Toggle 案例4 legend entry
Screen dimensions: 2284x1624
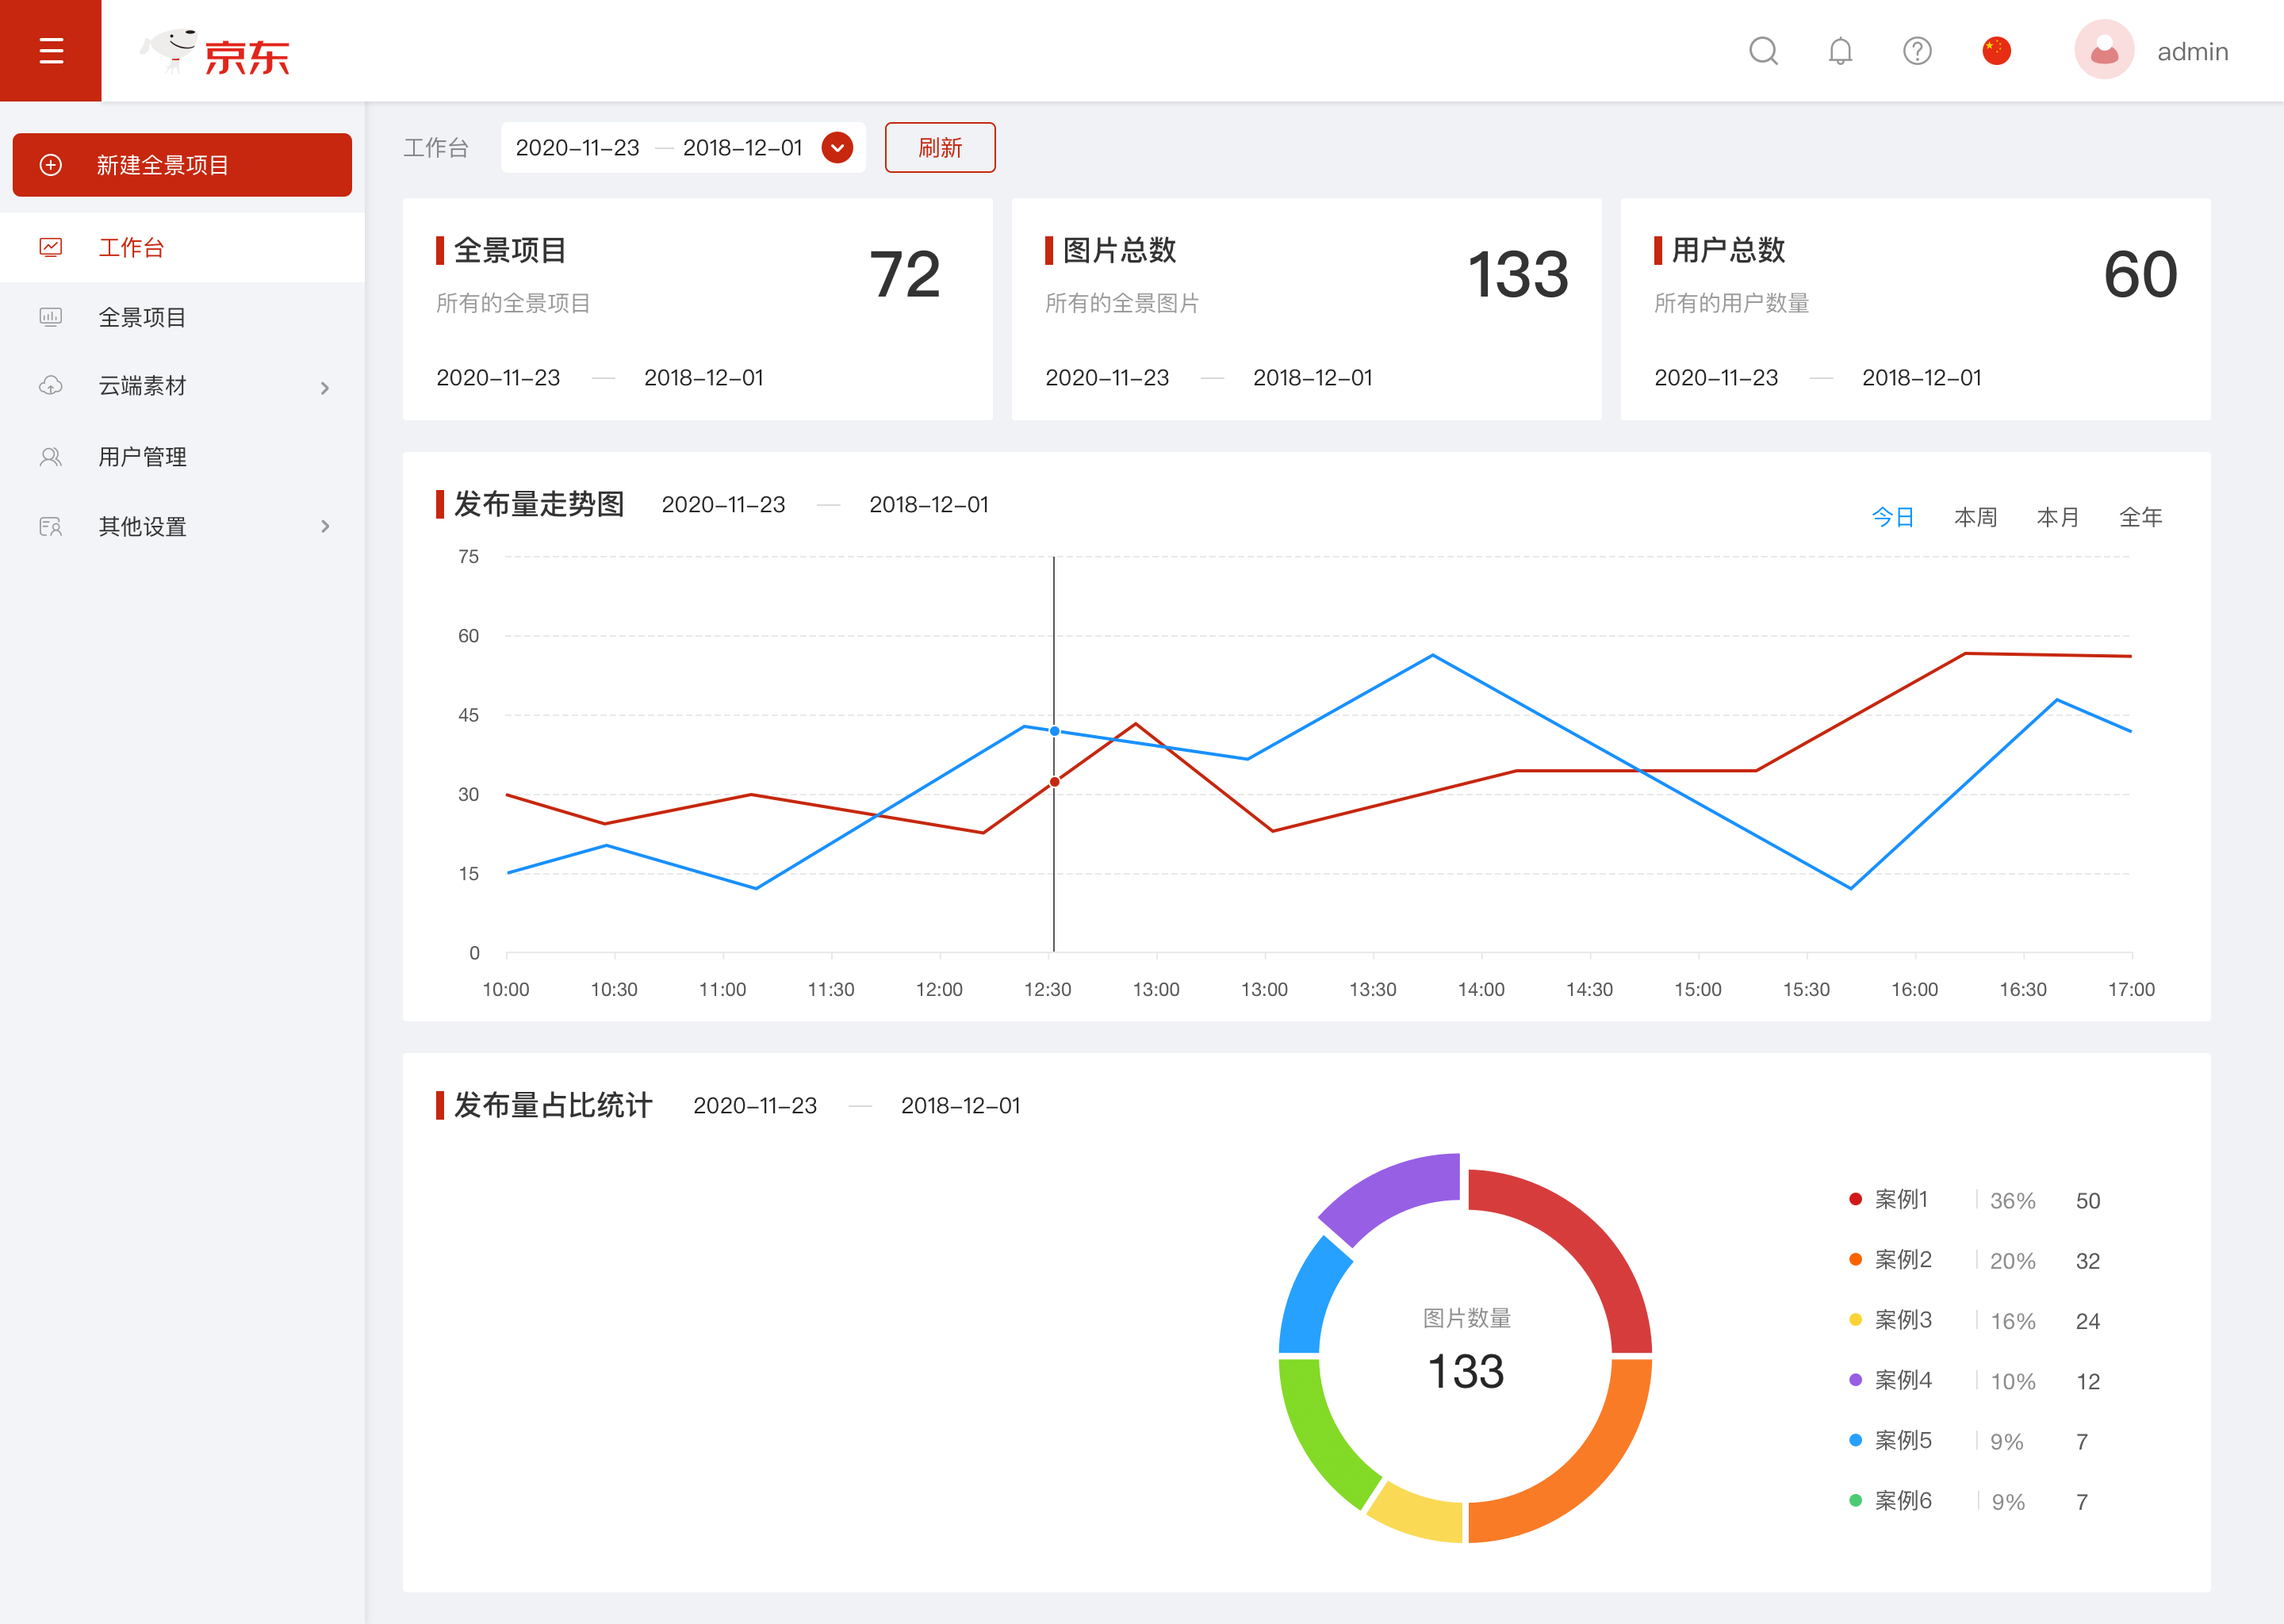[1890, 1380]
